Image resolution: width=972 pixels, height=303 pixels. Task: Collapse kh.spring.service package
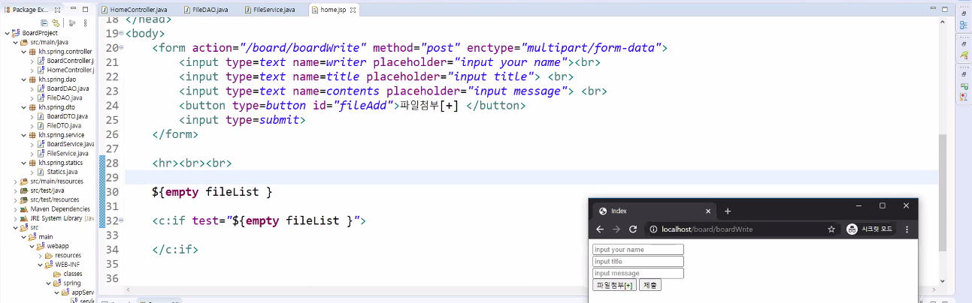24,135
